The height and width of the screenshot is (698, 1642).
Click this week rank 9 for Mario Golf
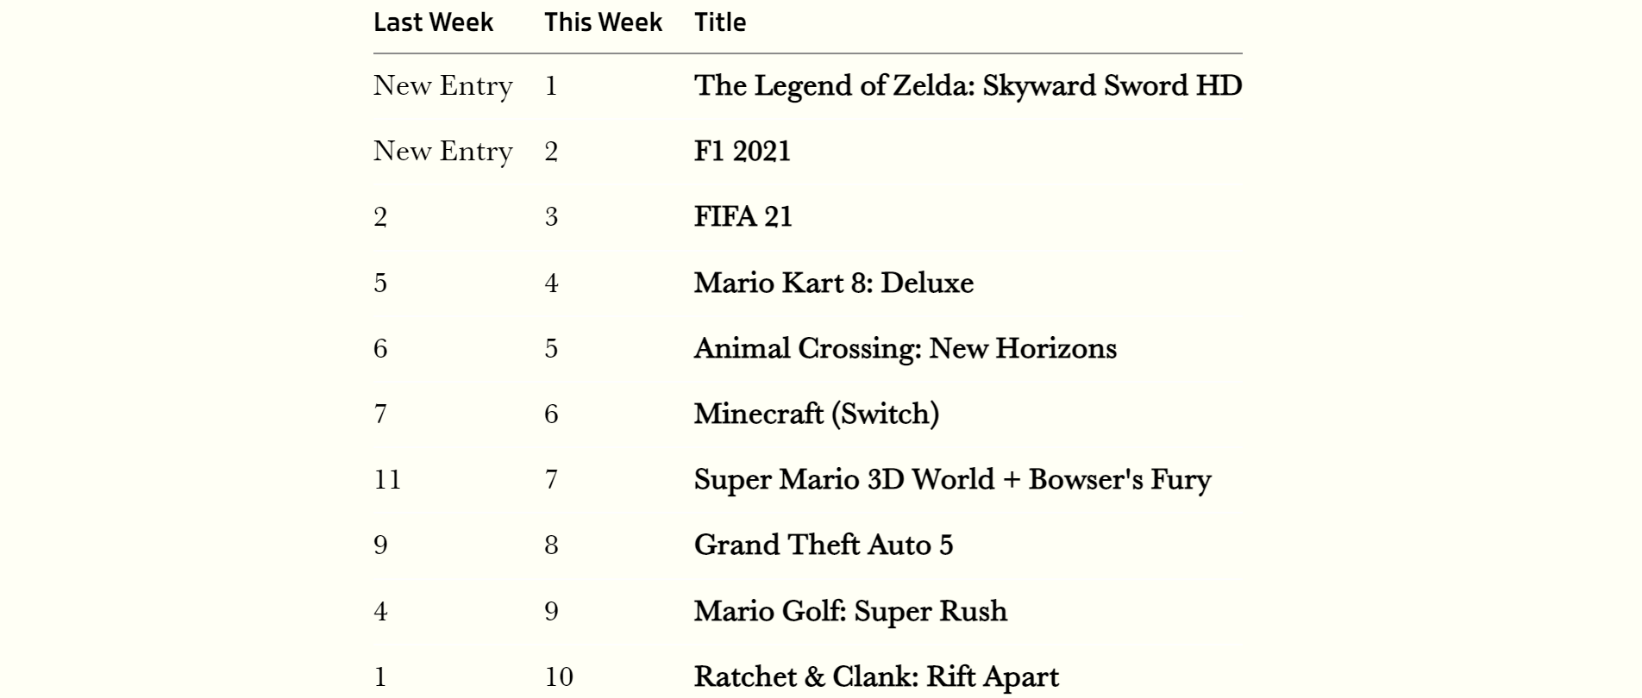click(551, 612)
